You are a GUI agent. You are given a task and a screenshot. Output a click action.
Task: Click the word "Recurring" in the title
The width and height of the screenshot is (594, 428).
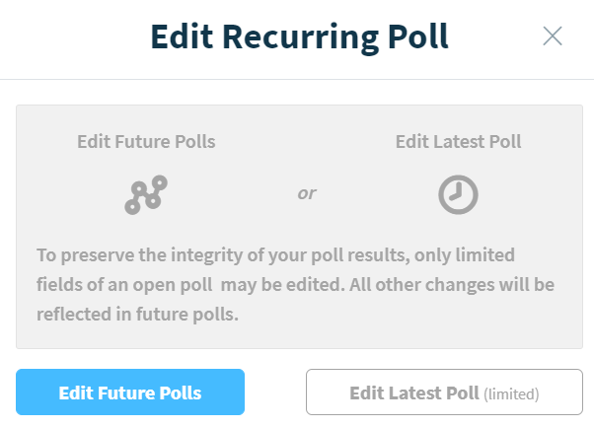click(x=299, y=36)
